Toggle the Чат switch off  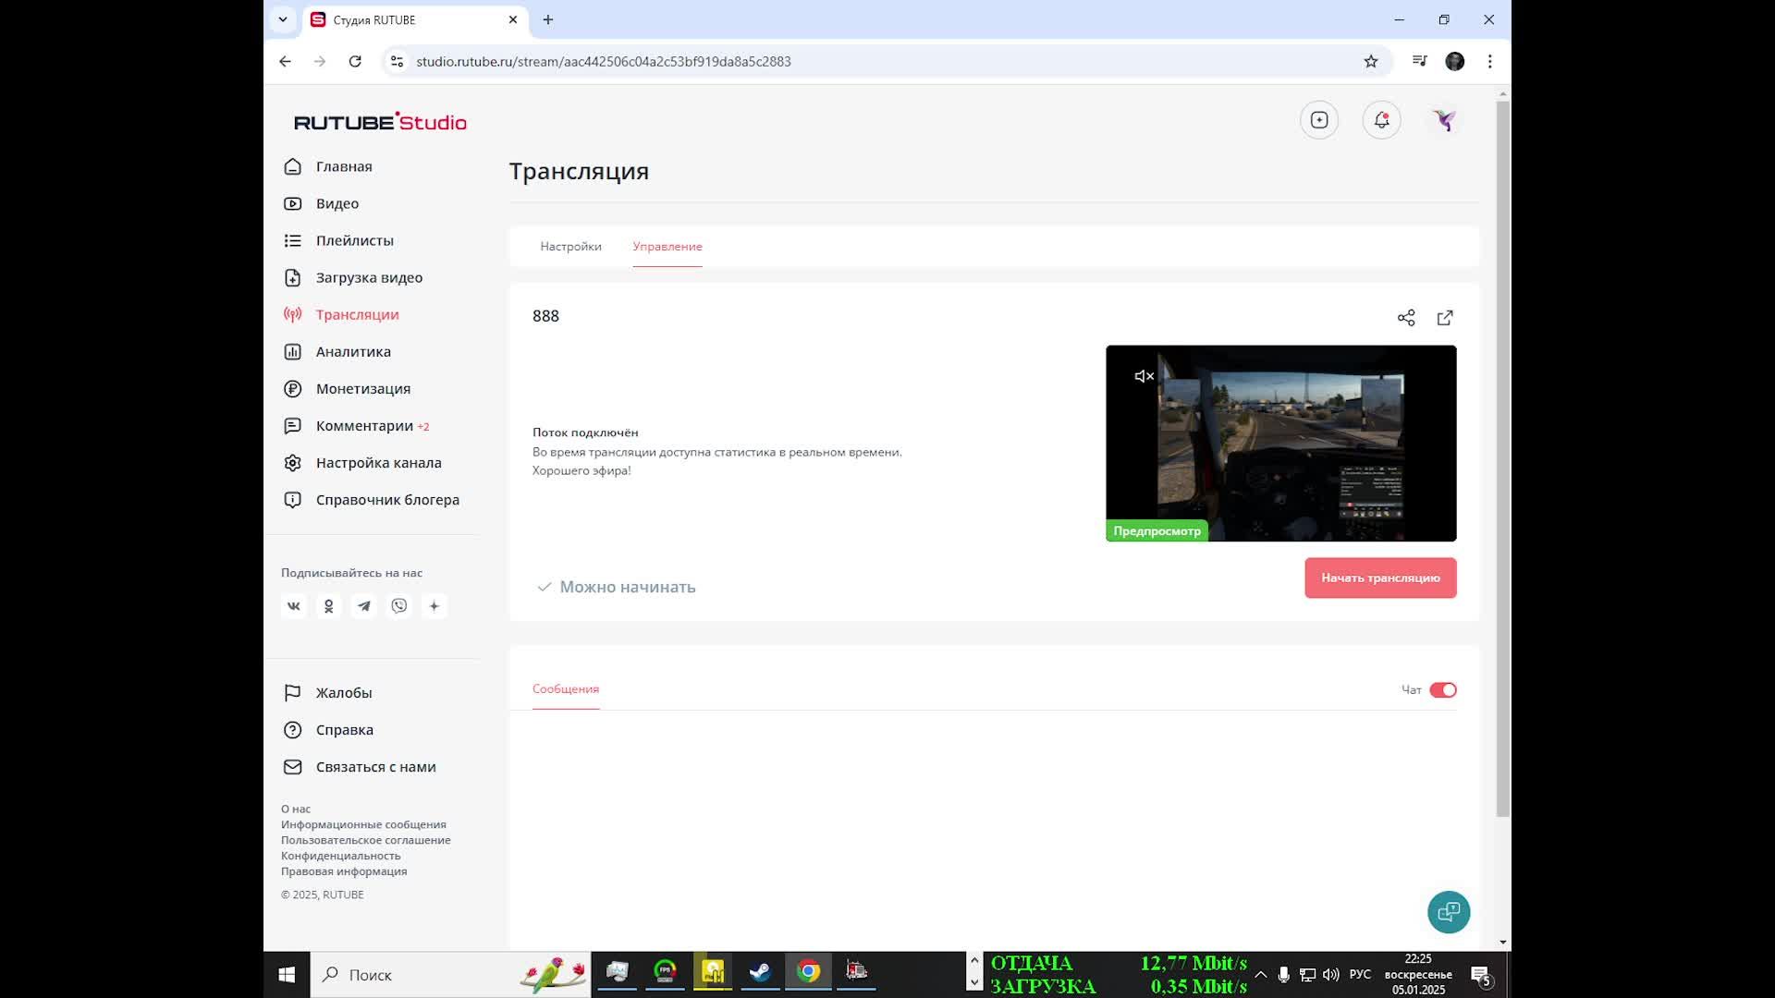(x=1442, y=690)
